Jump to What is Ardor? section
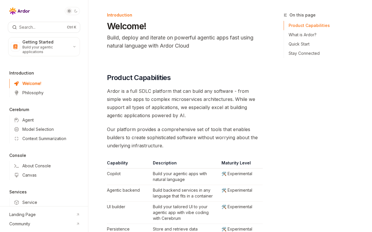372x232 pixels. pyautogui.click(x=303, y=35)
